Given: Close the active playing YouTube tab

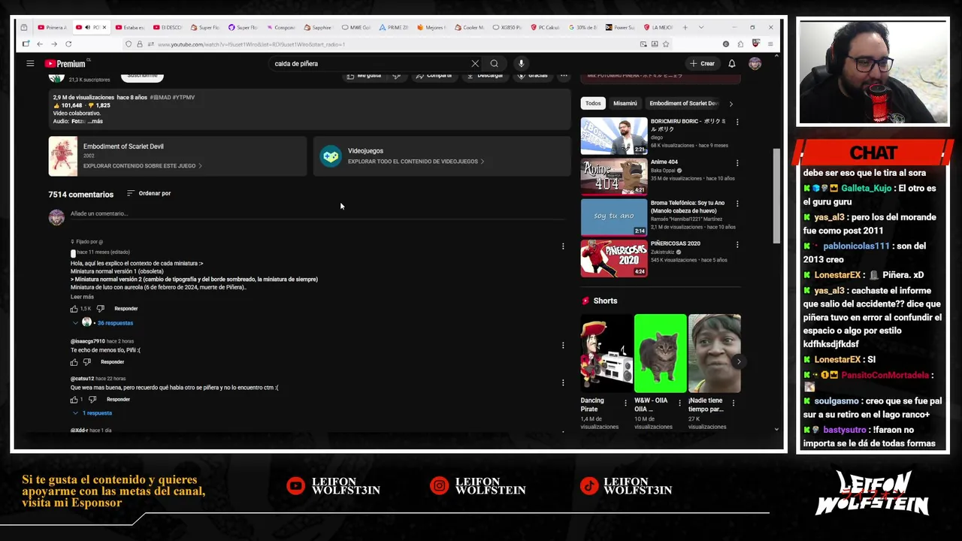Looking at the screenshot, I should point(104,27).
